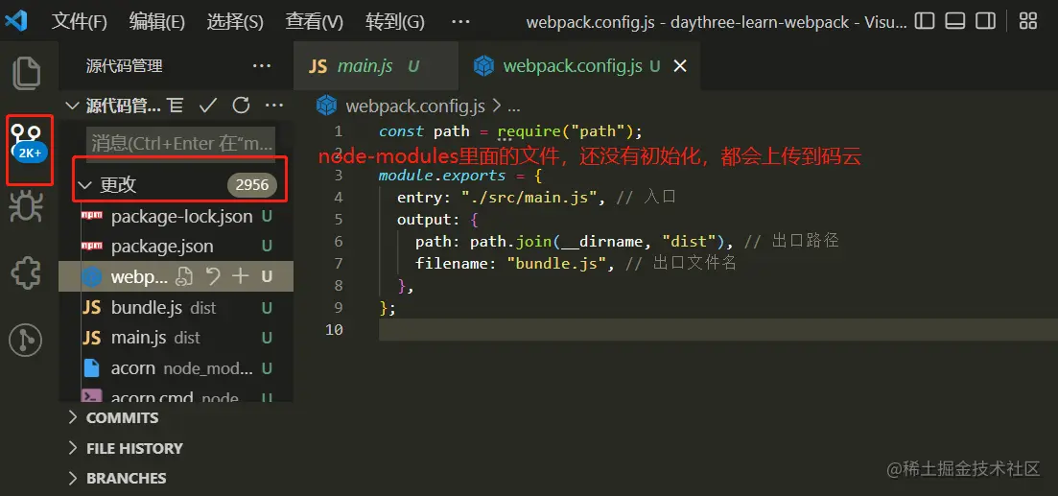Collapse the 更改 changes group
Viewport: 1058px width, 496px height.
pos(84,185)
